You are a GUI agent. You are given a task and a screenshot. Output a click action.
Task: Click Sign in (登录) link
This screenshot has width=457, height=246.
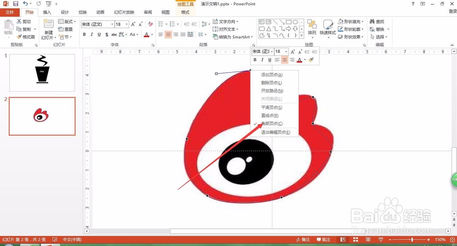pos(452,11)
